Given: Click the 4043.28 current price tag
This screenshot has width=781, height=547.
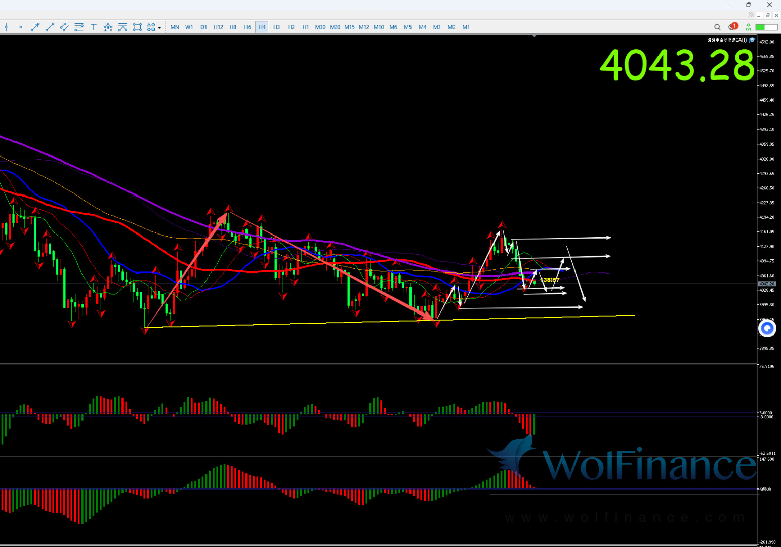Looking at the screenshot, I should point(766,284).
